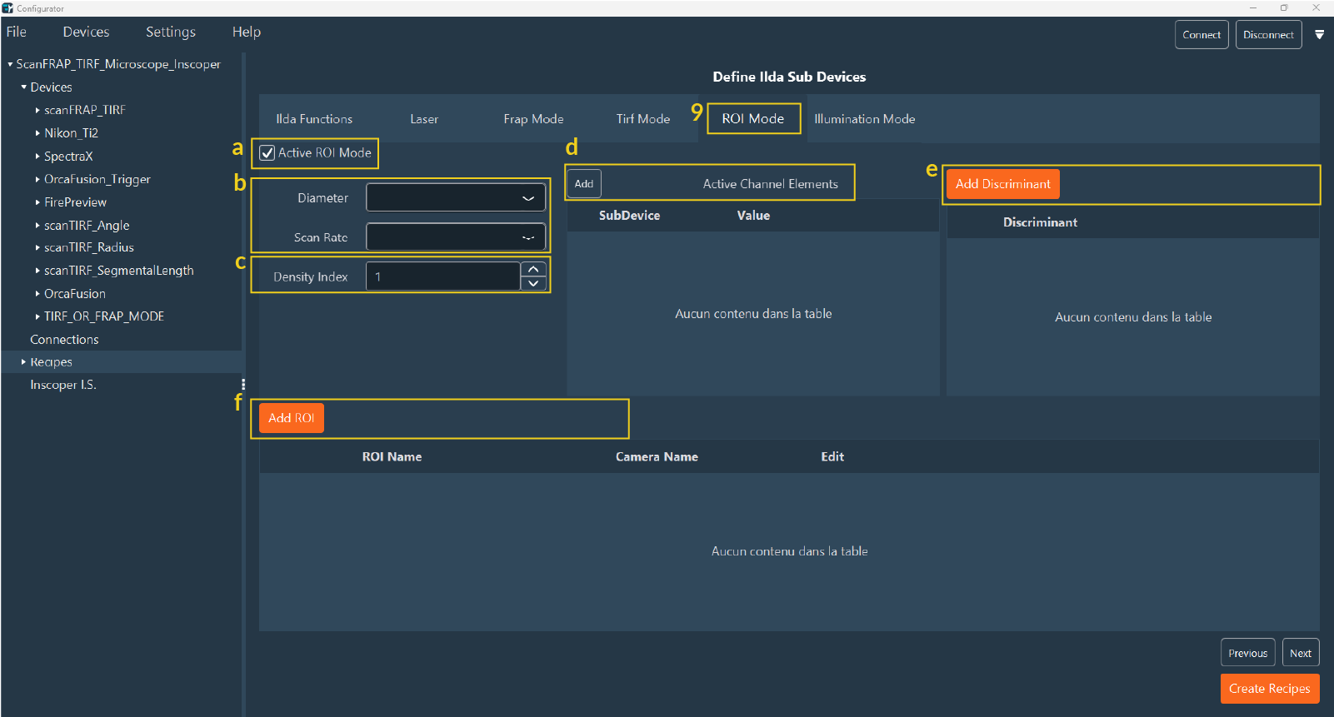The image size is (1334, 717).
Task: Expand the Nikon_Ti2 device node
Action: click(x=37, y=133)
